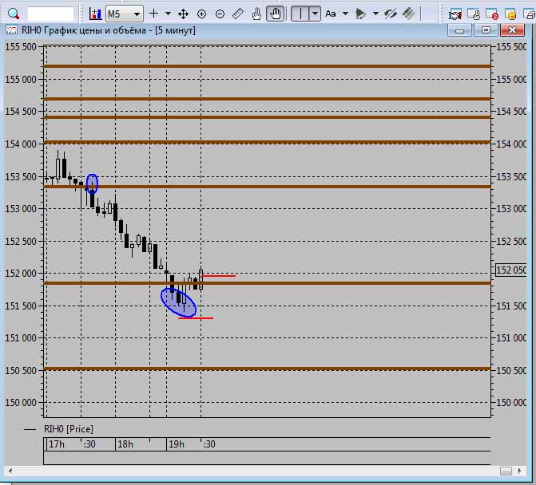
Task: Open the table with red stop icon
Action: click(x=492, y=14)
